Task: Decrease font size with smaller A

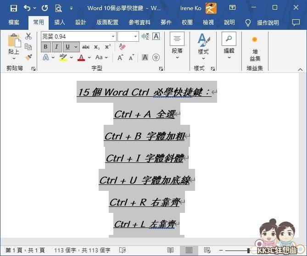Action: click(x=131, y=57)
